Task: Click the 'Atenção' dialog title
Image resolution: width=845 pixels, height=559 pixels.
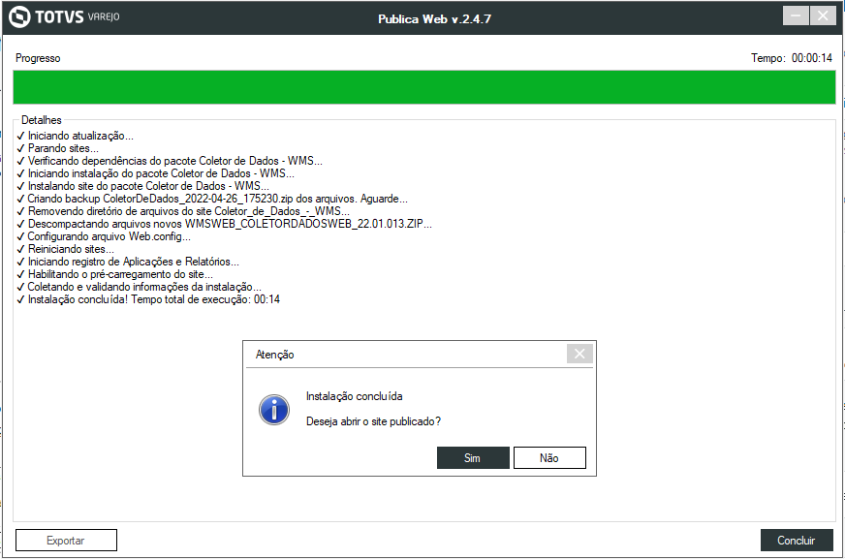Action: tap(275, 355)
